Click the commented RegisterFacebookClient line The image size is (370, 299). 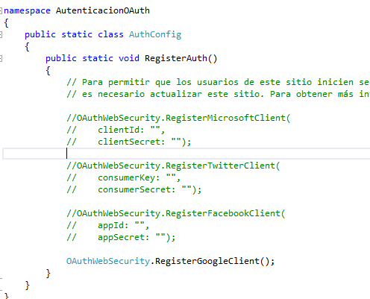176,213
